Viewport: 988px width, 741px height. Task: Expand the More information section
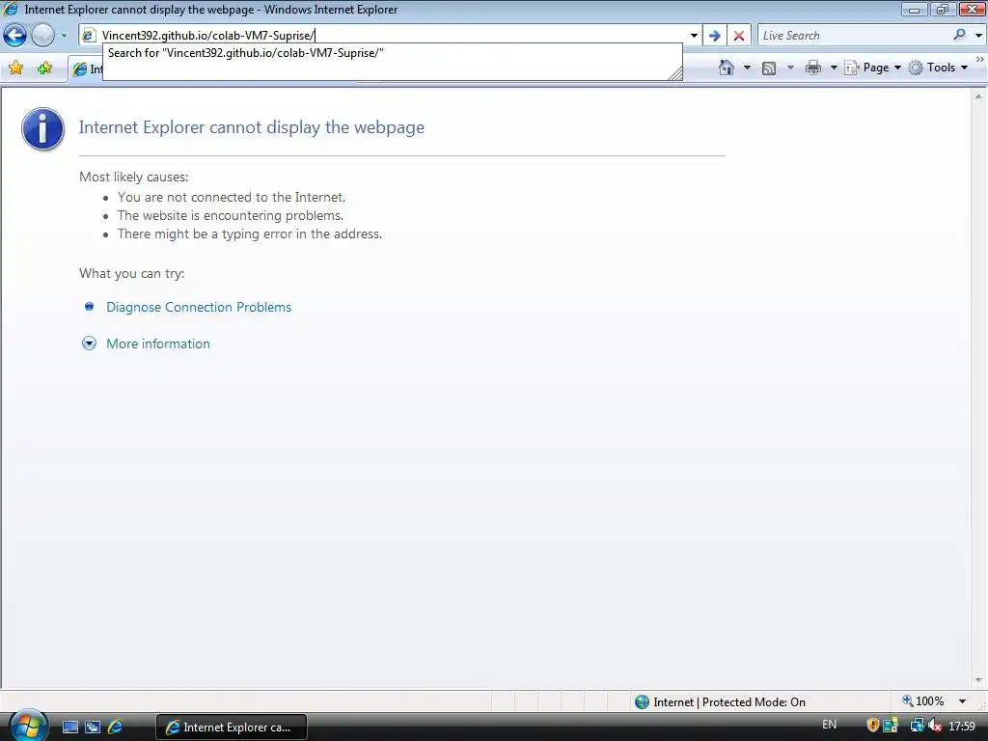pos(89,343)
